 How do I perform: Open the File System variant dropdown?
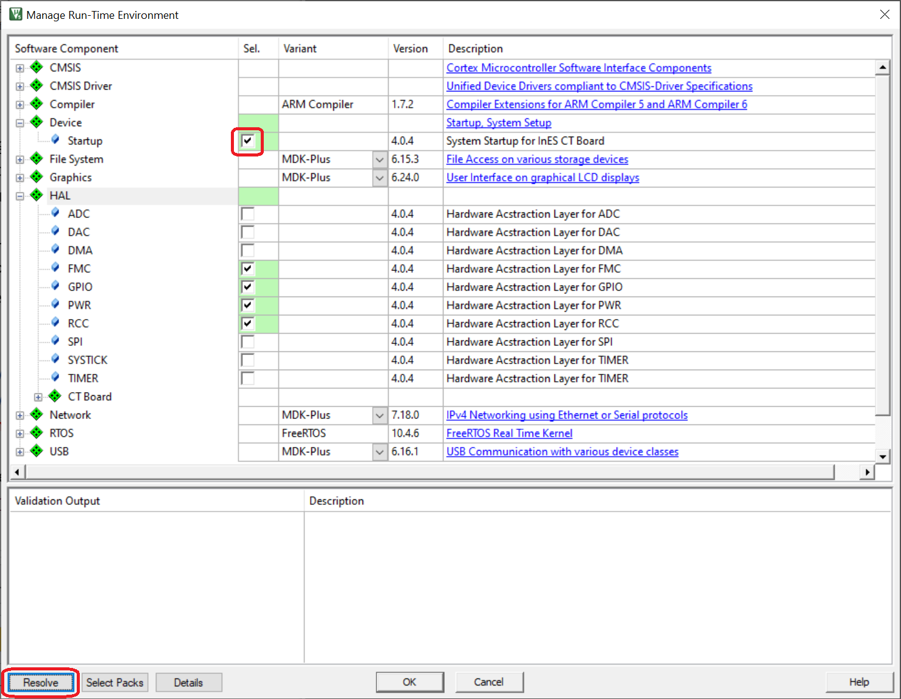pos(380,160)
